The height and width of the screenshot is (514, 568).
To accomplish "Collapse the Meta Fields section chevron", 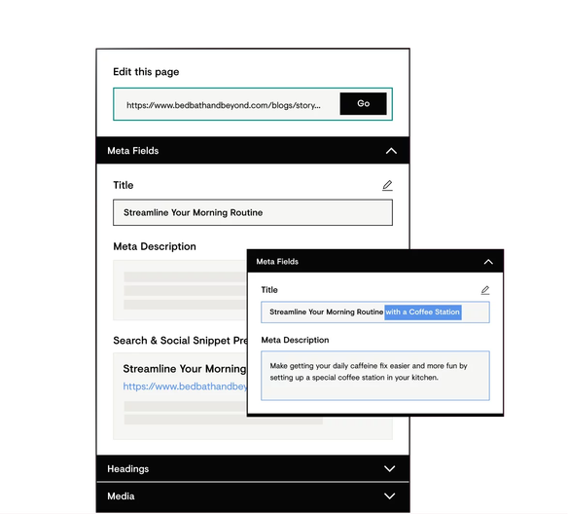I will [x=391, y=151].
